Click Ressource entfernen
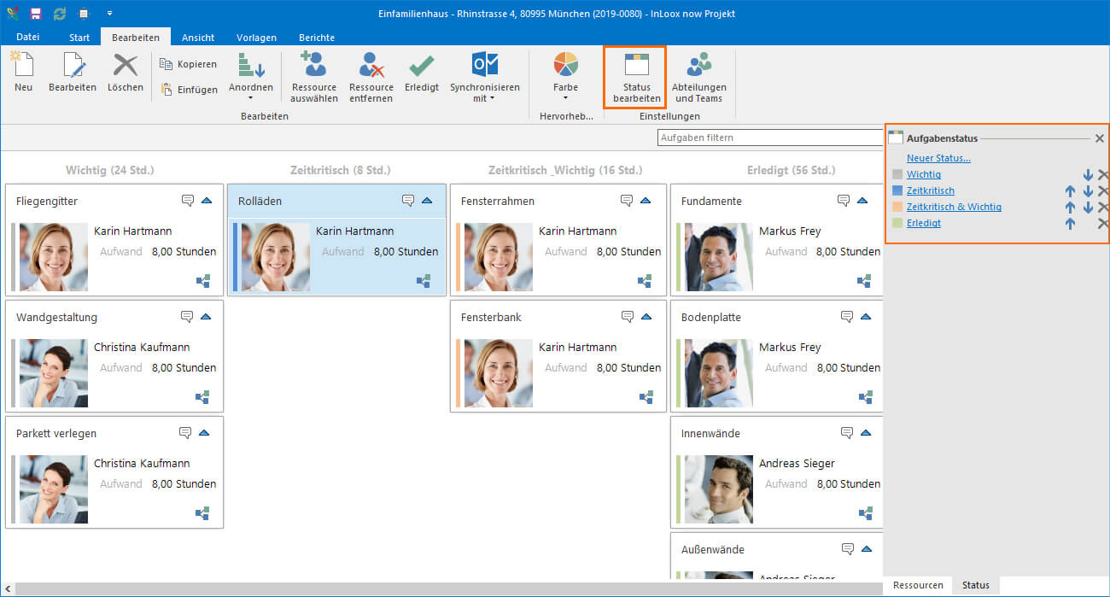Screen dimensions: 1110x597 [x=371, y=78]
